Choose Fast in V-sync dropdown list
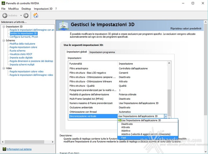Viewport: 208px width, 154px height. (148, 138)
